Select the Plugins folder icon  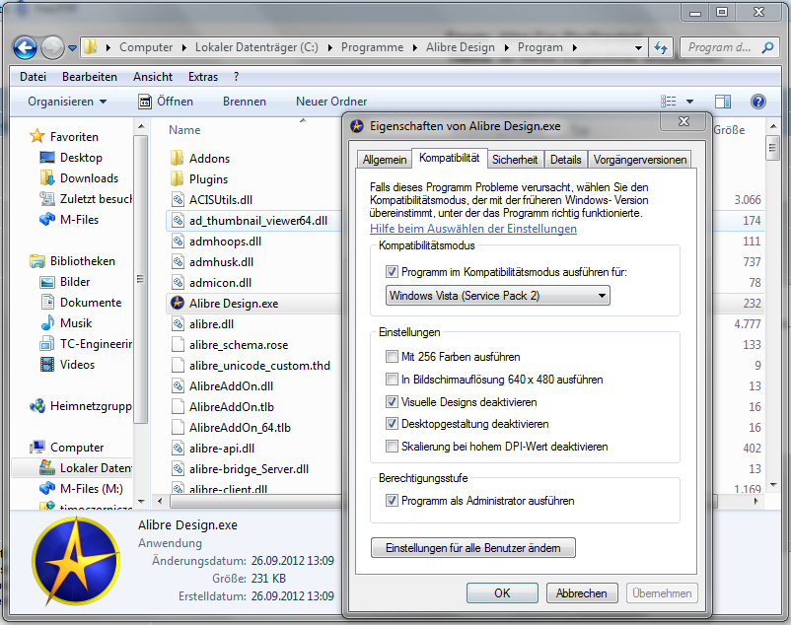click(x=178, y=178)
